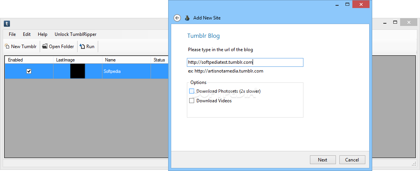Image resolution: width=420 pixels, height=171 pixels.
Task: Close the Add New Site dialog window
Action: [x=362, y=4]
